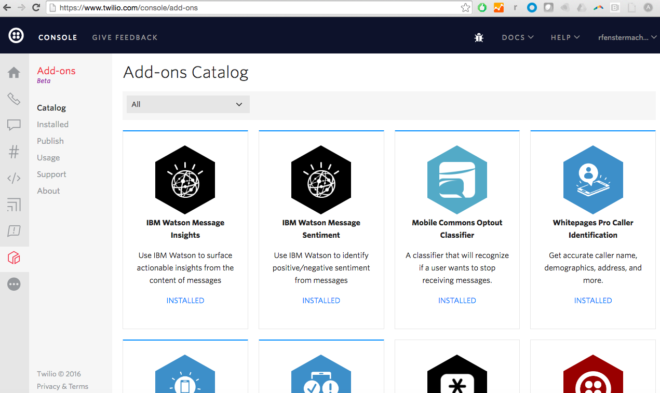Click the Add-ons Catalog page heading
660x393 pixels.
click(186, 72)
